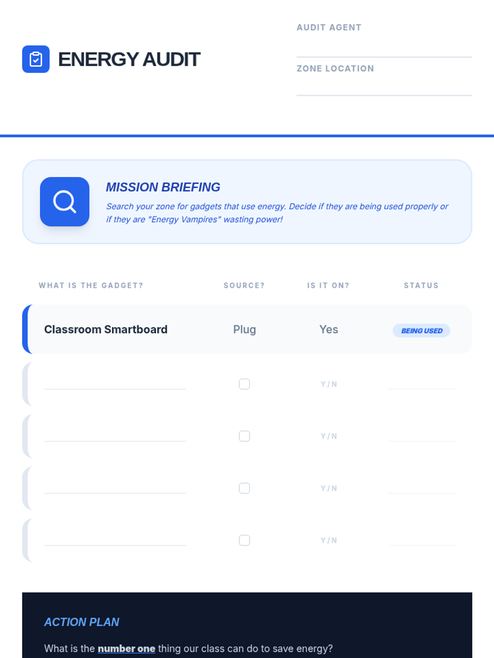This screenshot has height=658, width=494.
Task: Click the Y/N field in third blank row
Action: point(329,488)
